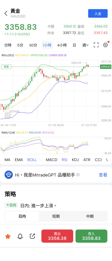Tap the 最低 3357.42 value
Screen dimensions: 112x261
click(101, 33)
